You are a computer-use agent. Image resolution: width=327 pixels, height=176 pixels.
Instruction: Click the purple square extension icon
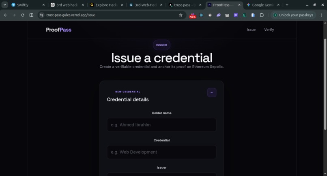tap(236, 15)
